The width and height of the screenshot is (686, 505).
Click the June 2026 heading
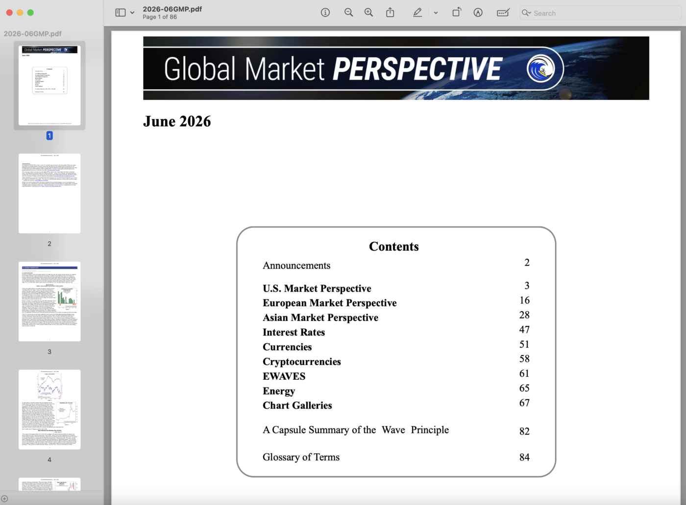(177, 121)
